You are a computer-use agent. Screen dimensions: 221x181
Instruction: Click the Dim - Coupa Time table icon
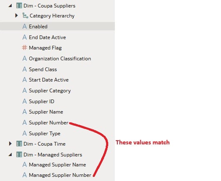[19, 144]
